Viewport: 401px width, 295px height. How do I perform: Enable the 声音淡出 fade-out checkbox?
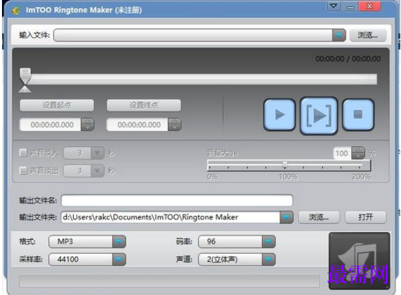[23, 171]
